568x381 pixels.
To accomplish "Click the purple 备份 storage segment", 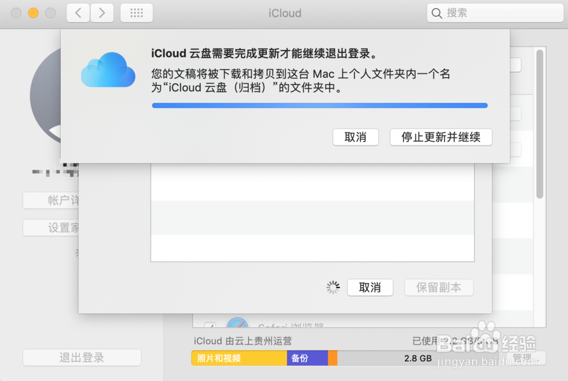I will (307, 358).
